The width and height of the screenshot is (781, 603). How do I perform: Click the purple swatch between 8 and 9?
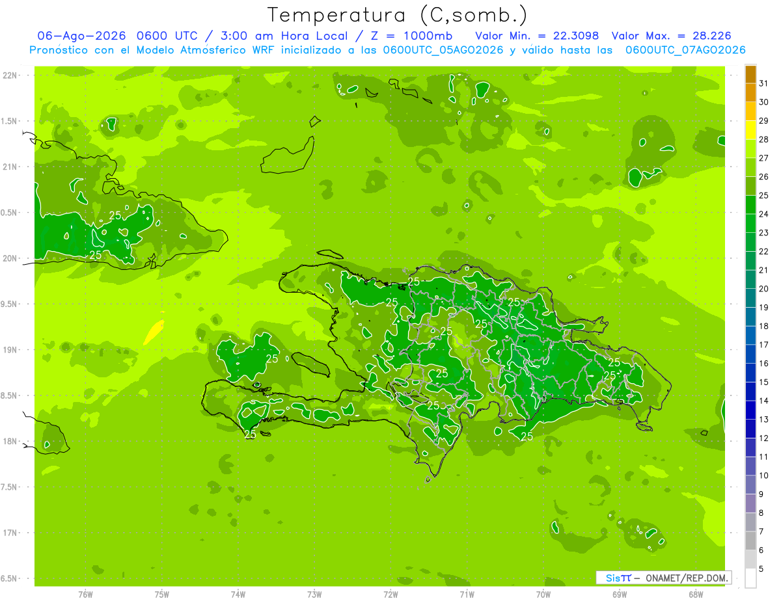click(750, 503)
